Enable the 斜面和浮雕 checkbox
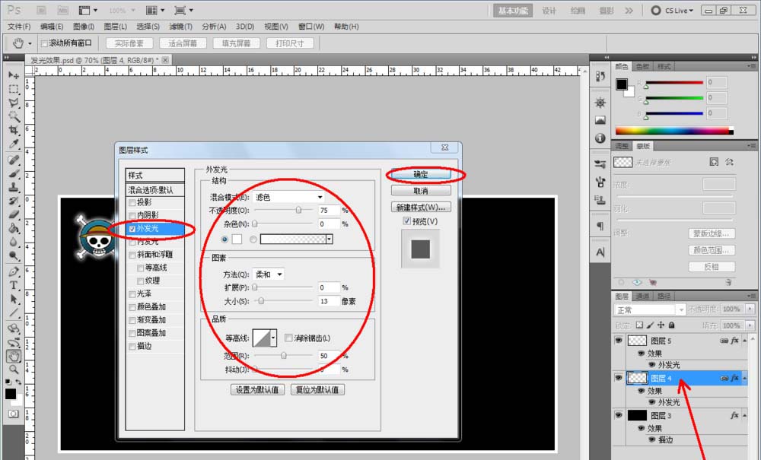 click(132, 255)
